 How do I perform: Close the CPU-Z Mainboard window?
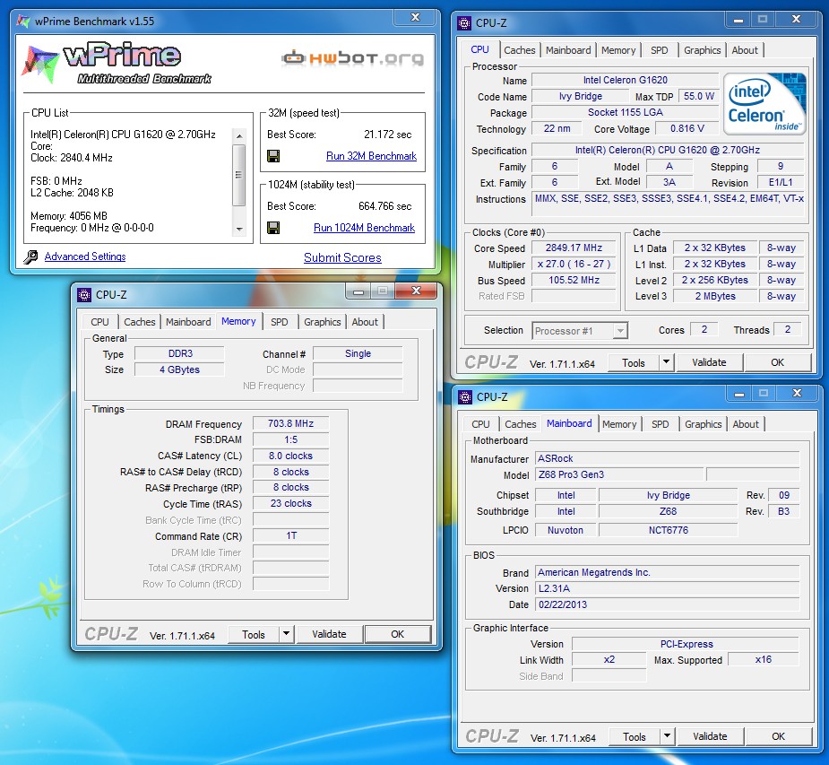click(798, 393)
